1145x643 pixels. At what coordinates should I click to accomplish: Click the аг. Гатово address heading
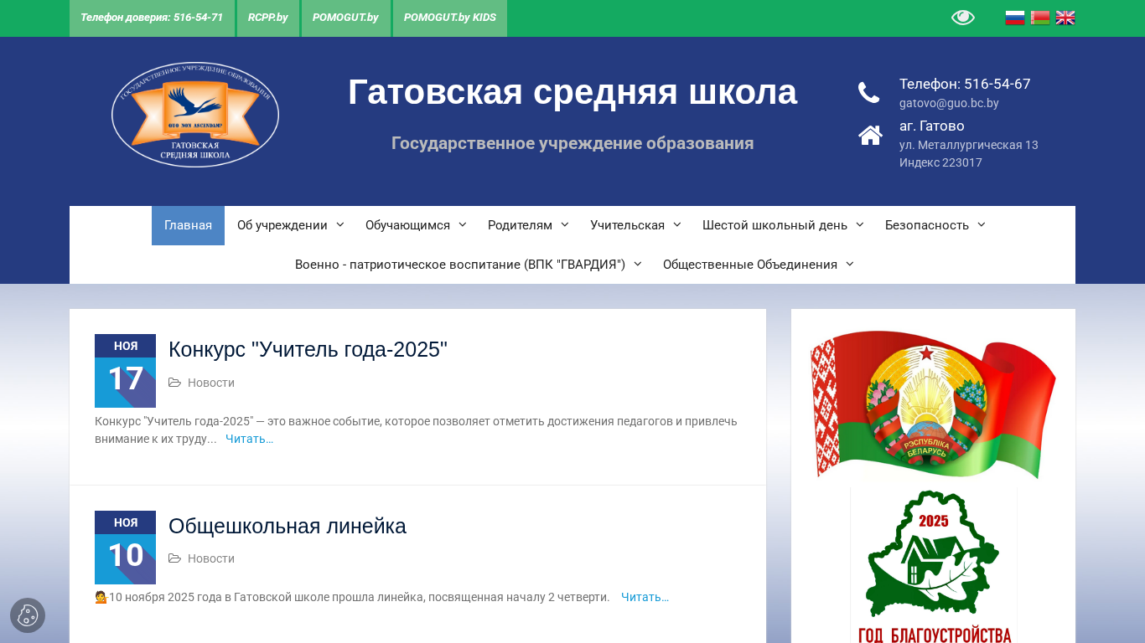coord(932,126)
